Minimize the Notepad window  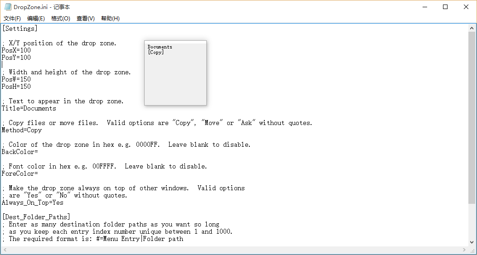[x=425, y=7]
